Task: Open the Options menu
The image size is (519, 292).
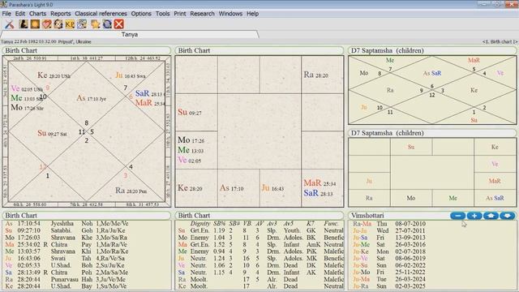Action: tap(141, 14)
